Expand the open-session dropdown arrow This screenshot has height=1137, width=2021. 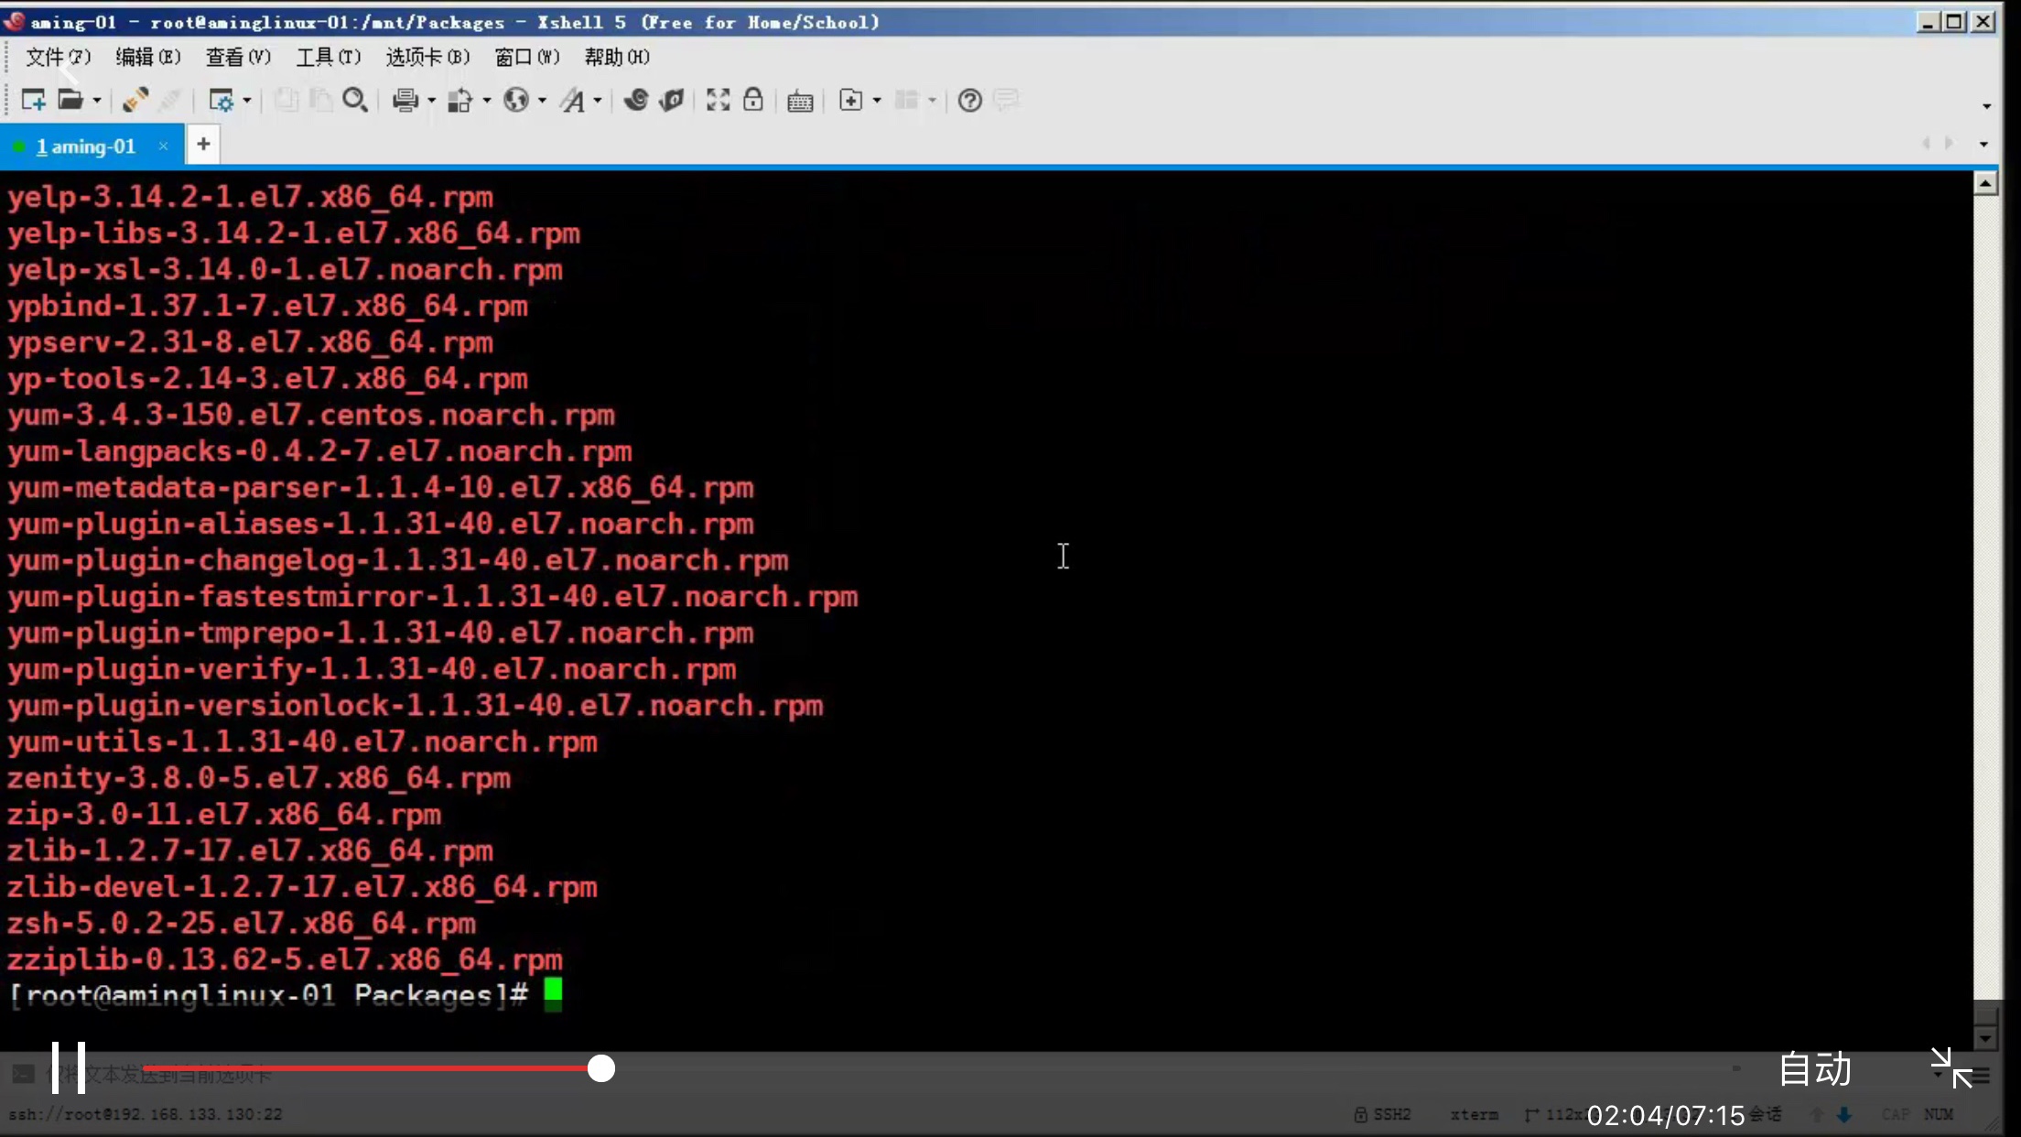coord(96,101)
